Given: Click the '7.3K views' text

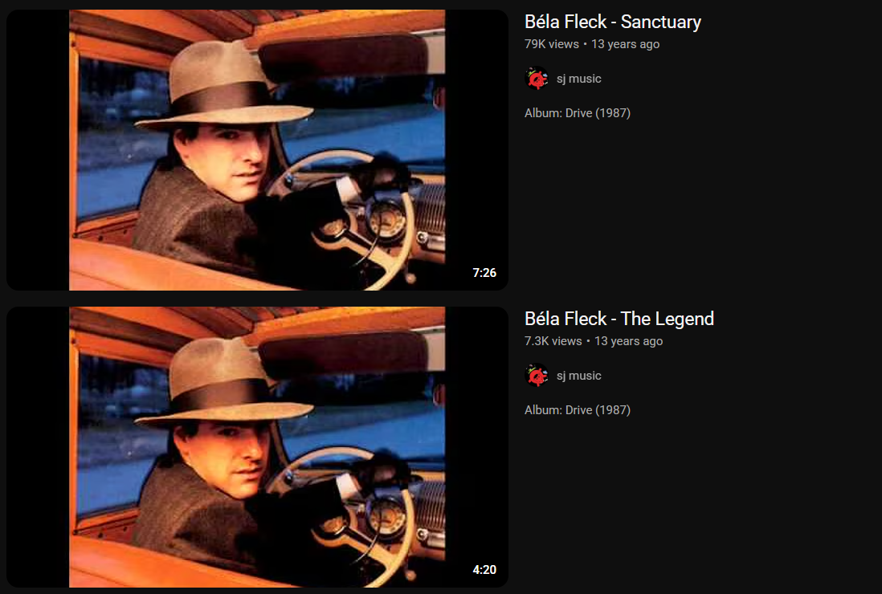Looking at the screenshot, I should point(553,340).
